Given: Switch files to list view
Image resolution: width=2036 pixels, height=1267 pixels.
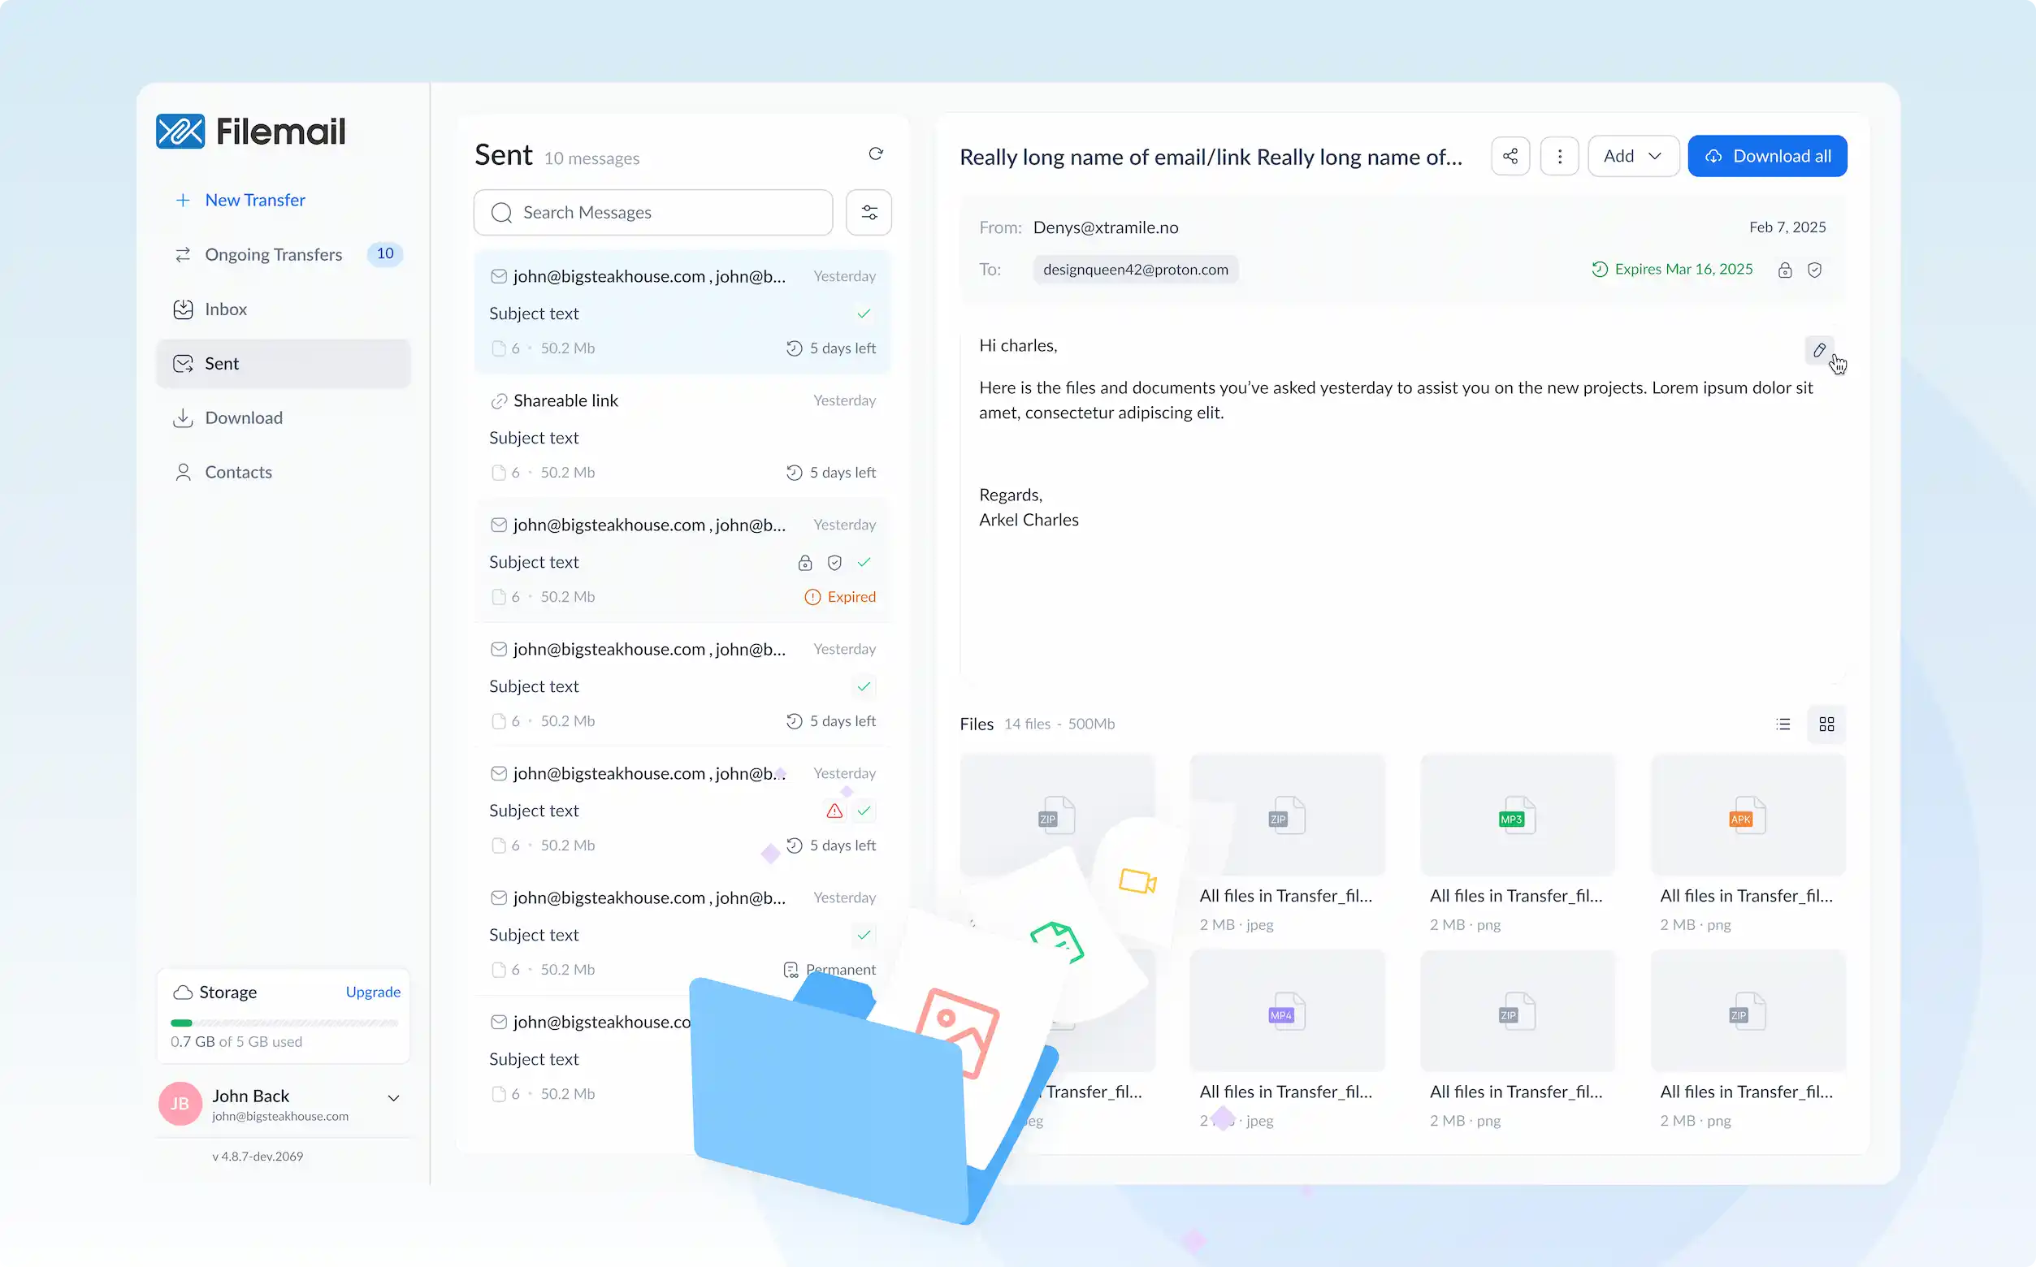Looking at the screenshot, I should [1783, 724].
